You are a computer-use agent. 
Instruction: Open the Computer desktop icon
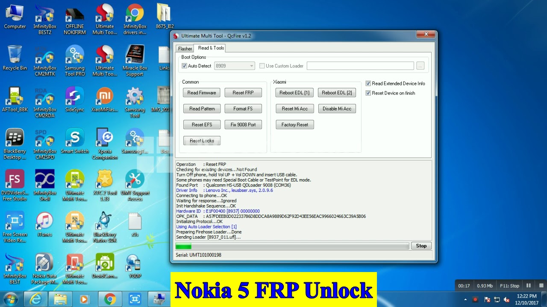coord(15,17)
